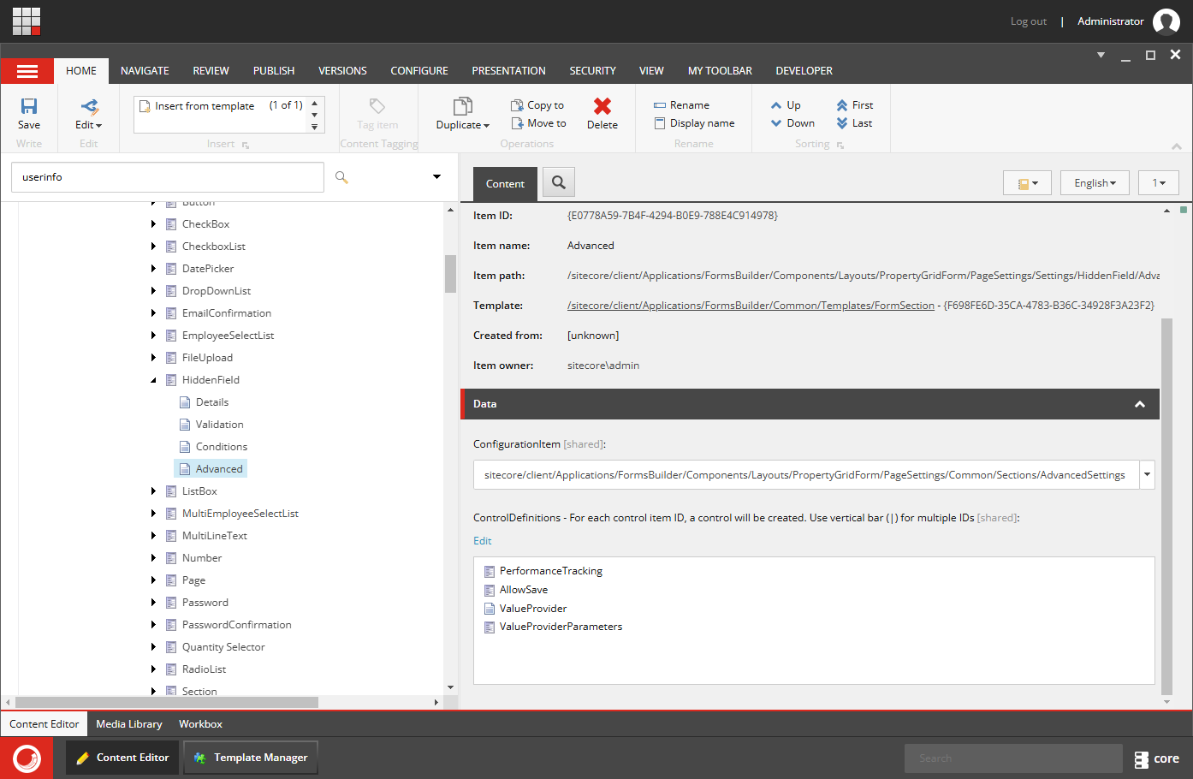Image resolution: width=1193 pixels, height=779 pixels.
Task: Select the Conditions tree item
Action: tap(213, 447)
